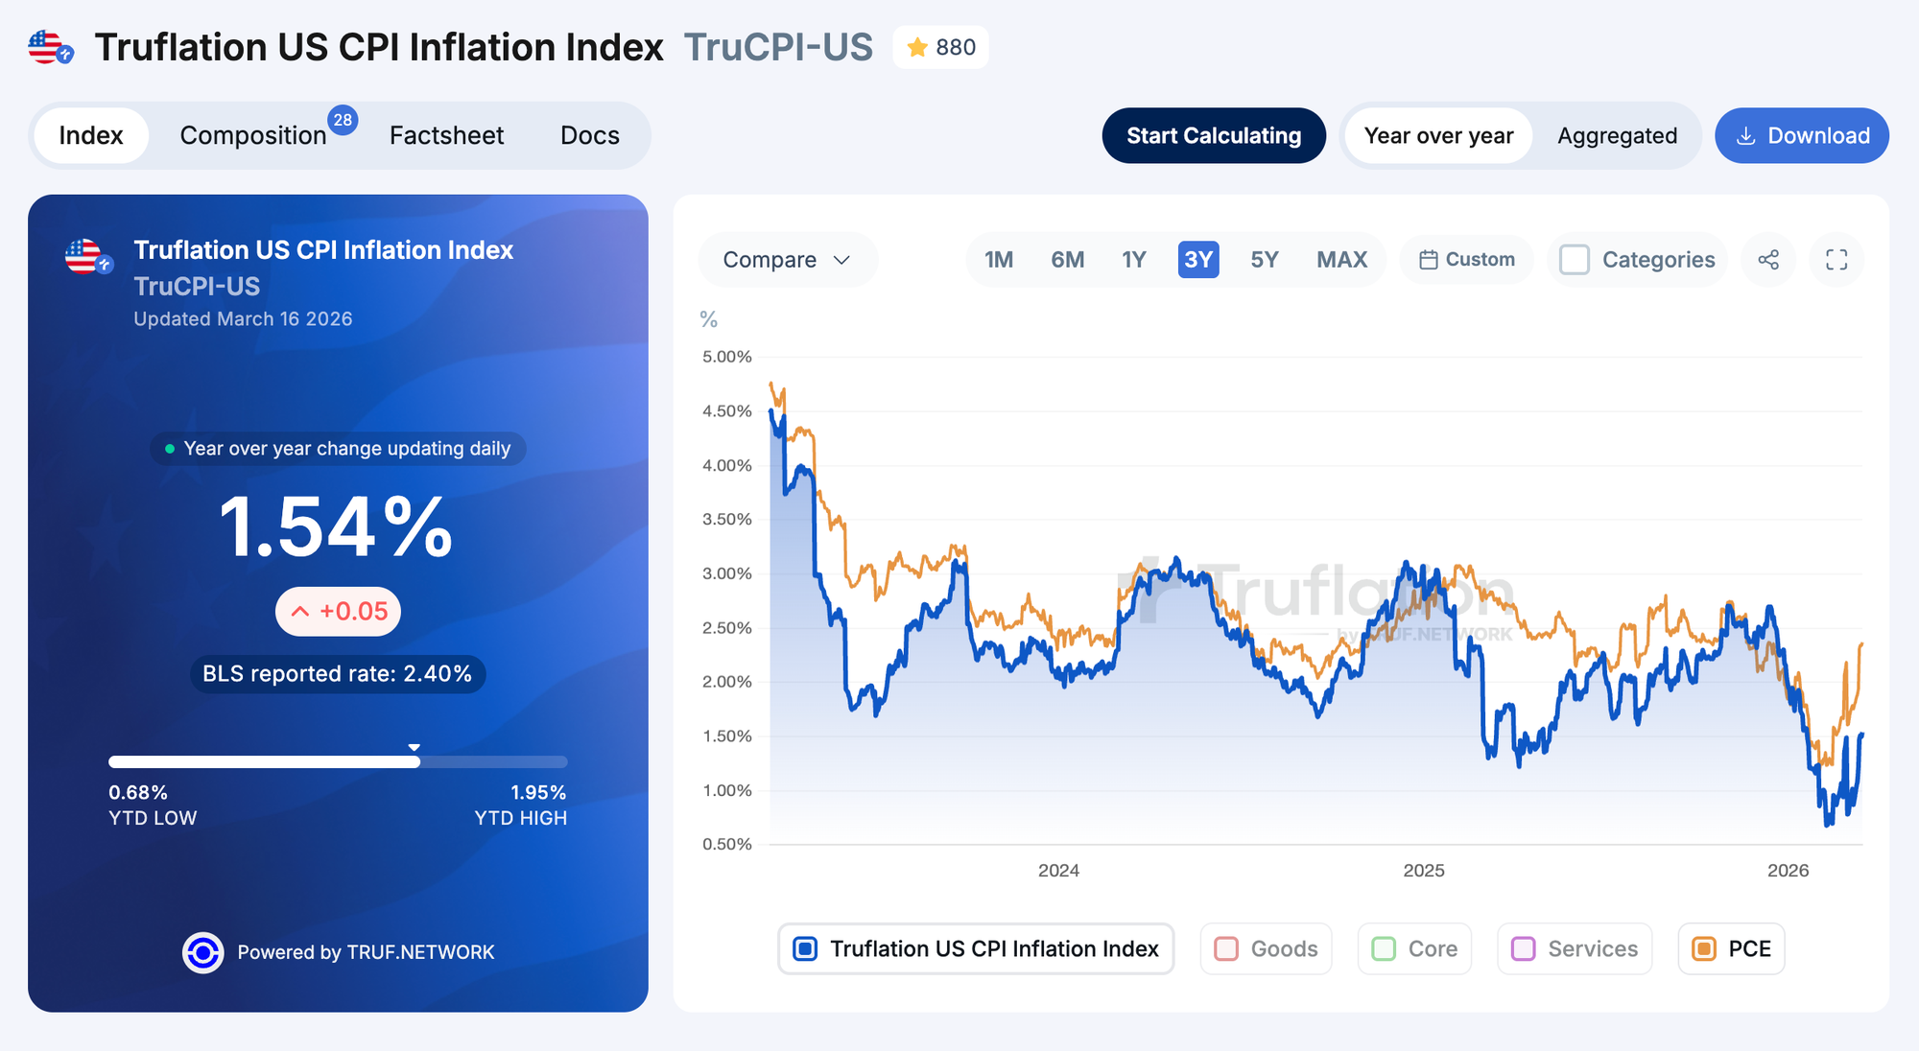Click the YTD low-high range bar
The height and width of the screenshot is (1051, 1919).
338,762
